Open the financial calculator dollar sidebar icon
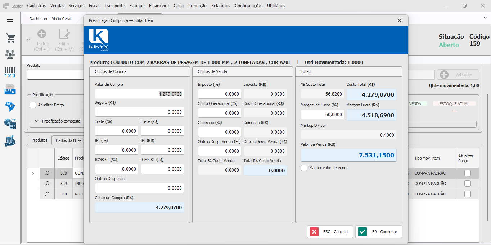Screen dimensions: 491x245 click(x=10, y=124)
